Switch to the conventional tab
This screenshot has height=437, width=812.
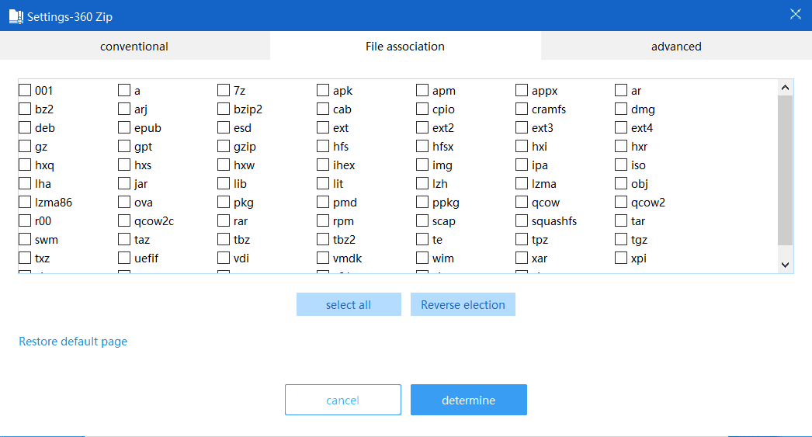pyautogui.click(x=134, y=47)
